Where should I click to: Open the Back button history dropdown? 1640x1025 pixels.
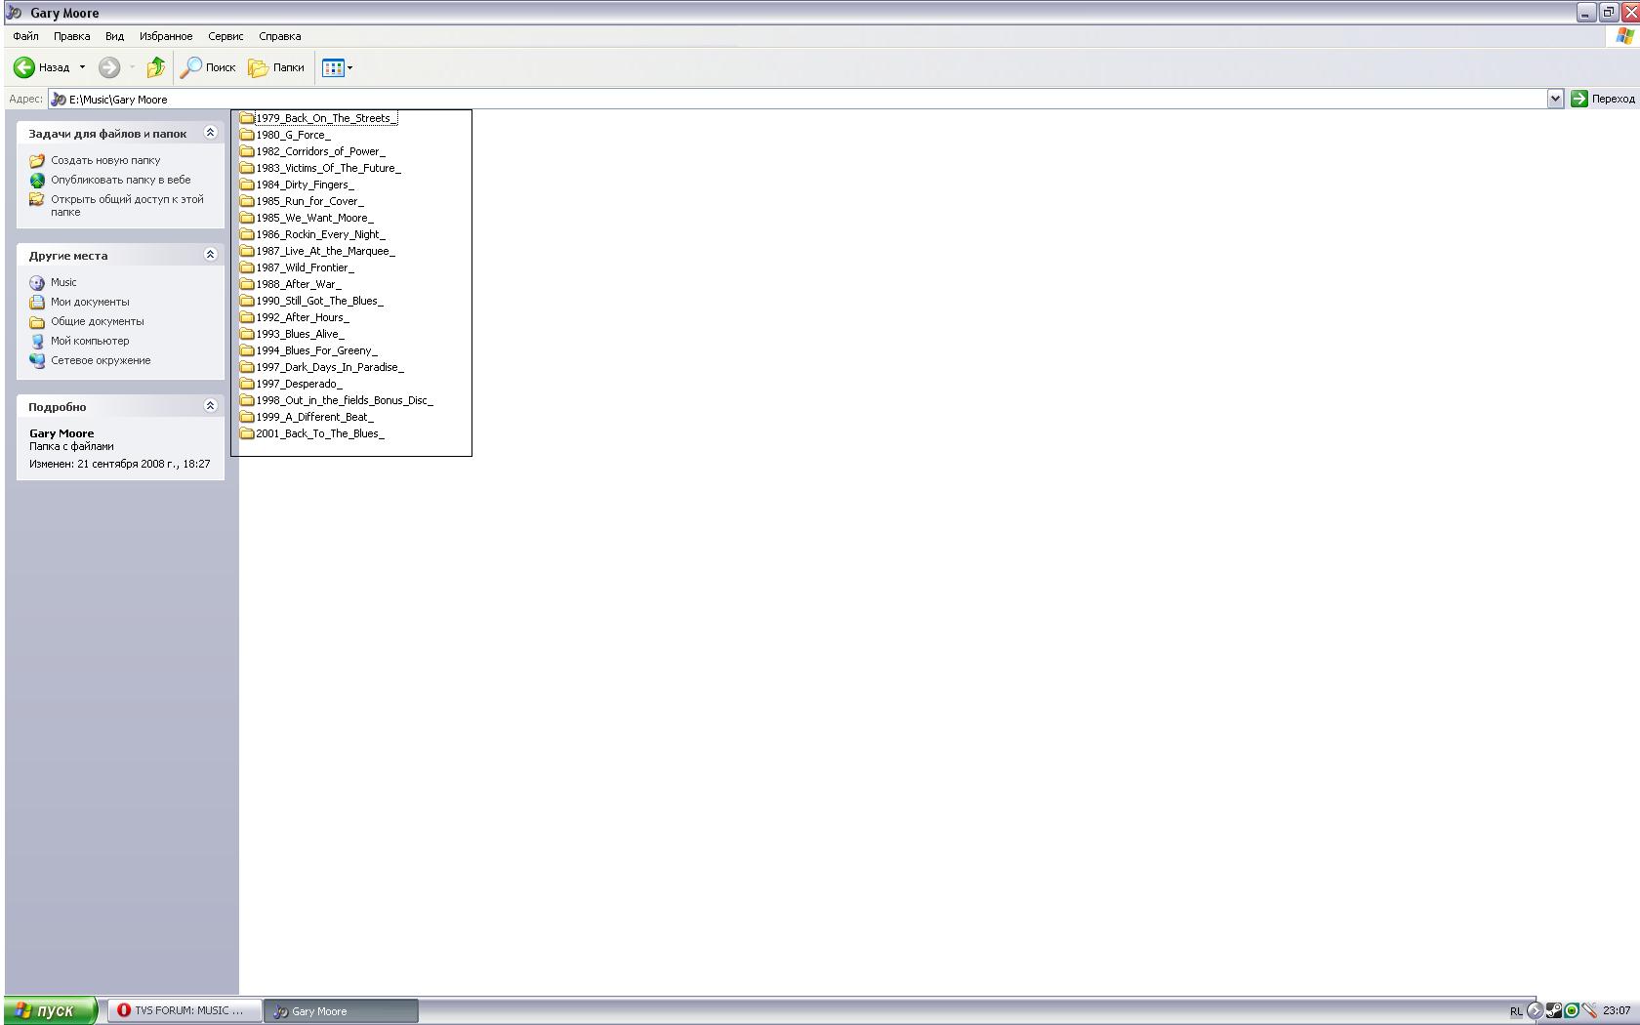(82, 67)
